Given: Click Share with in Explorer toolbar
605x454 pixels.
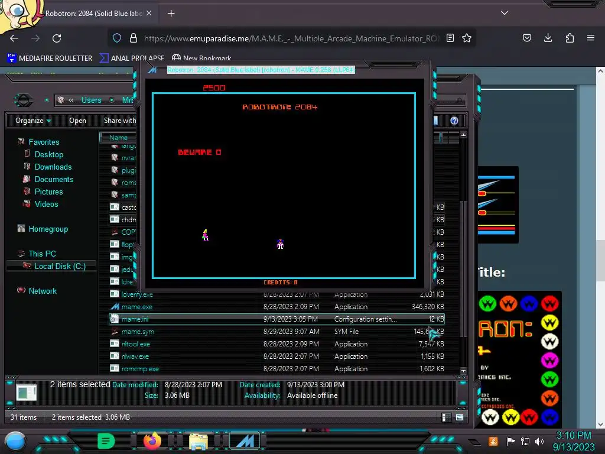Looking at the screenshot, I should 119,121.
